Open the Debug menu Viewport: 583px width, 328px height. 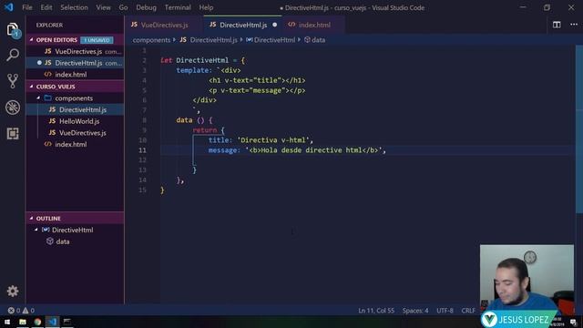[x=146, y=7]
